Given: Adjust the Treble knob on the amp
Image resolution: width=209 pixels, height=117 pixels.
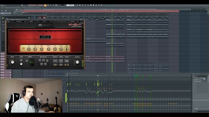Looking at the screenshot, I should [x=41, y=49].
